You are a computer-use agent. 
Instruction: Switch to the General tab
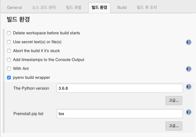click(14, 8)
